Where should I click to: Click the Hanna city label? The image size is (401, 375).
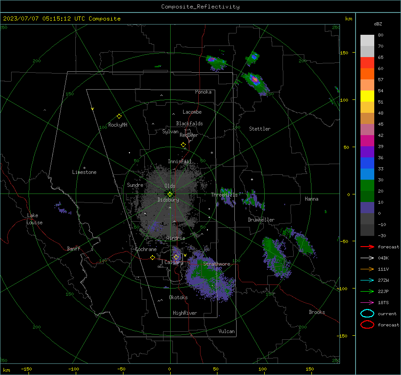pos(311,199)
